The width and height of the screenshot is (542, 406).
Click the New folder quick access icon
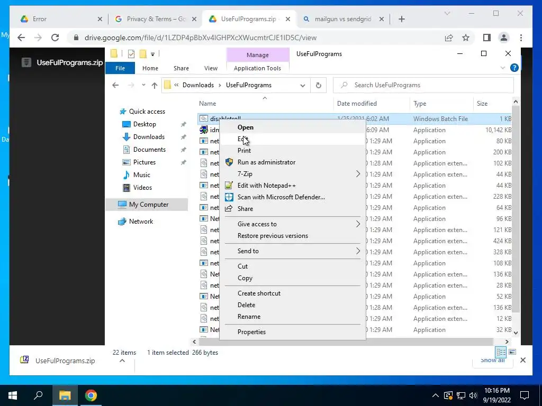click(x=143, y=54)
